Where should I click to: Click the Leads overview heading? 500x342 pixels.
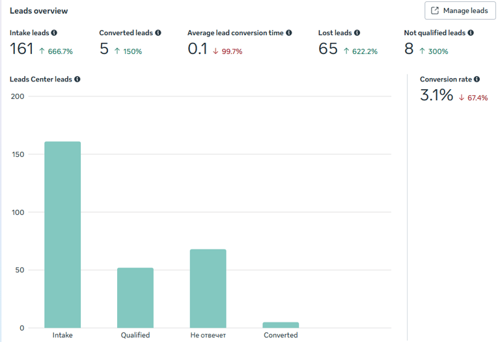38,11
